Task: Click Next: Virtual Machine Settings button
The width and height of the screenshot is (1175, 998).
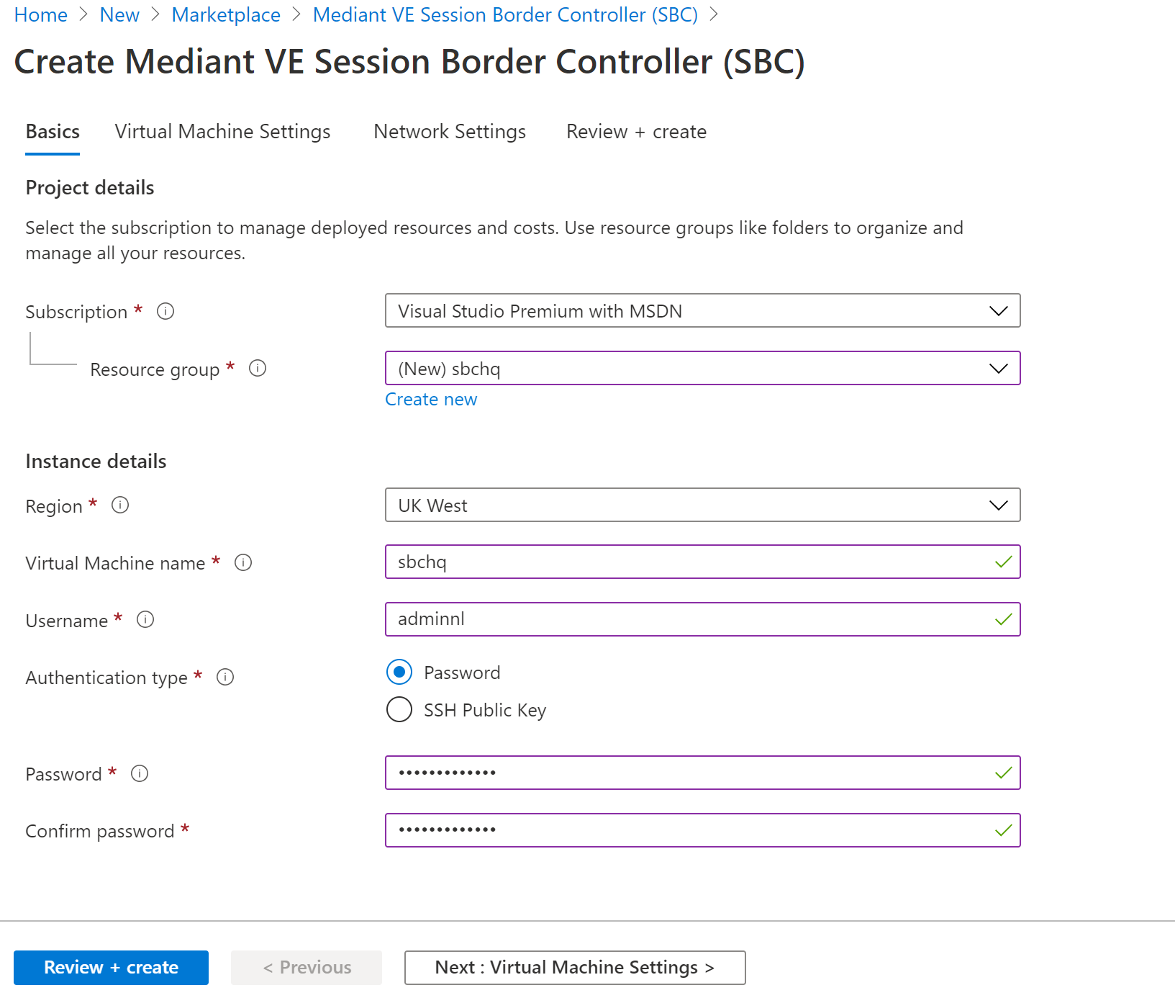Action: (x=574, y=968)
